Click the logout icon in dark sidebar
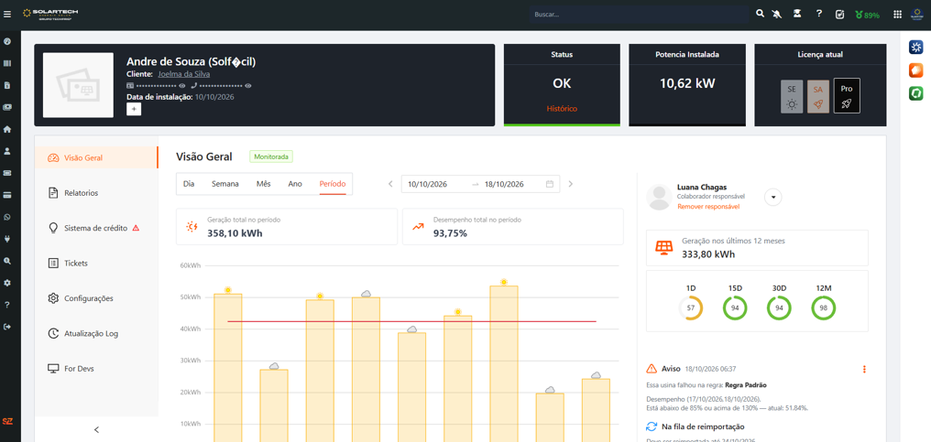Viewport: 931px width, 442px height. (7, 327)
